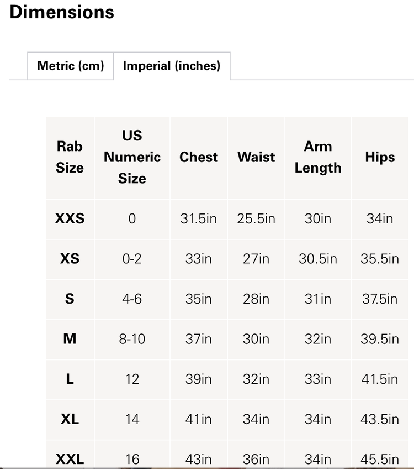This screenshot has height=469, width=414.
Task: Click the XS size row label
Action: (69, 259)
